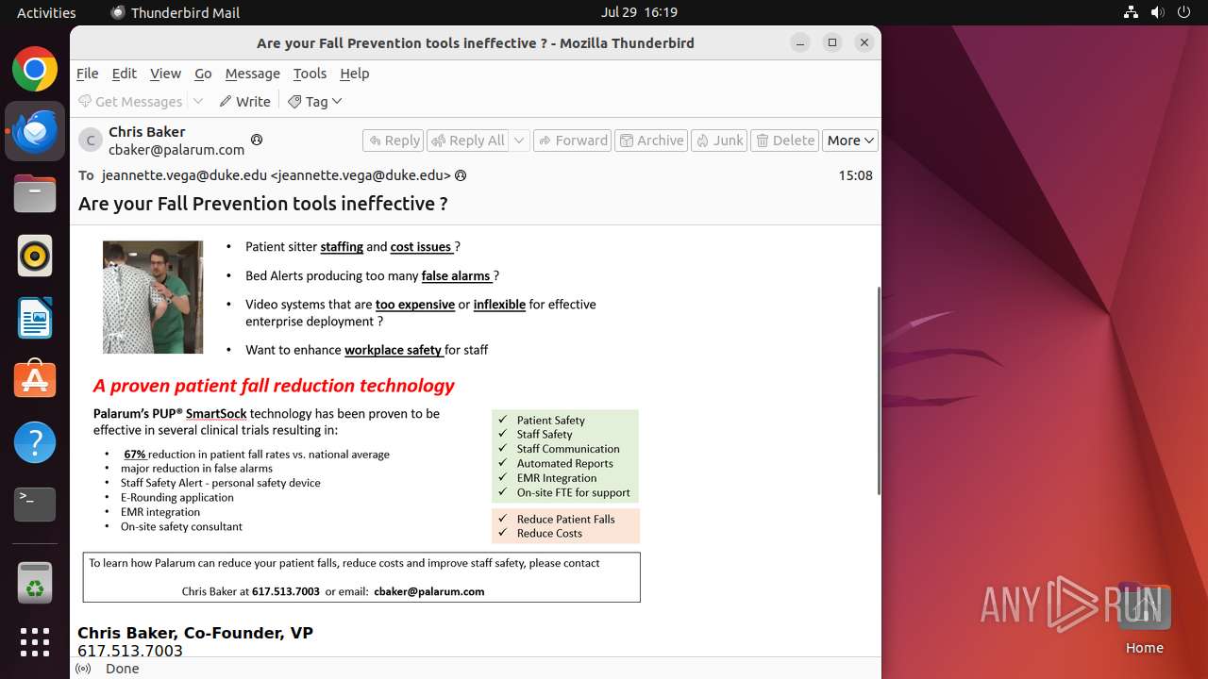Viewport: 1208px width, 679px height.
Task: Click sender address cbaker@palarum.com in header
Action: [x=176, y=149]
